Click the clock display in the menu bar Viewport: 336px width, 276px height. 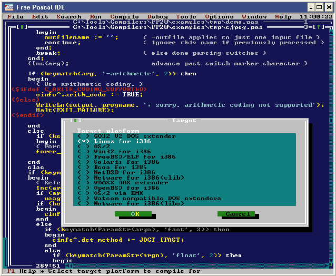(316, 17)
